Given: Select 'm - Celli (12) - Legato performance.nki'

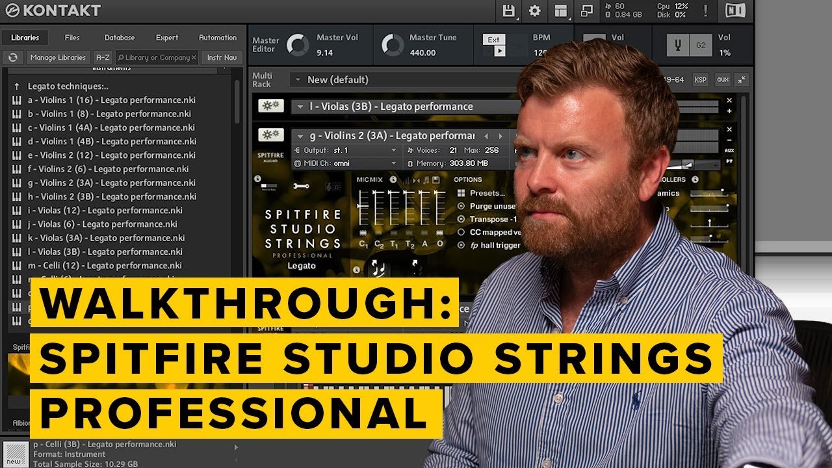Looking at the screenshot, I should 105,265.
